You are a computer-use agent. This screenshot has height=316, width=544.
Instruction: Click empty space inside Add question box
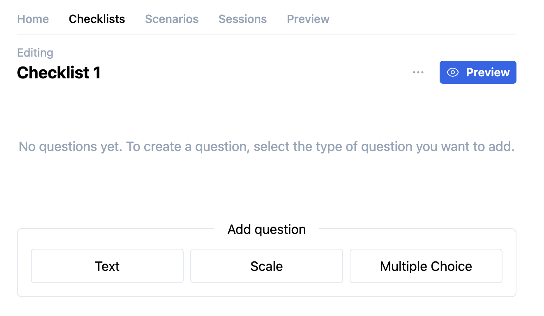click(x=267, y=290)
